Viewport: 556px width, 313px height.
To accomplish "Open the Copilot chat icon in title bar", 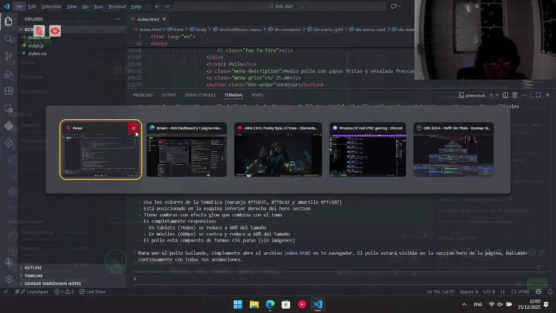I will tap(394, 7).
